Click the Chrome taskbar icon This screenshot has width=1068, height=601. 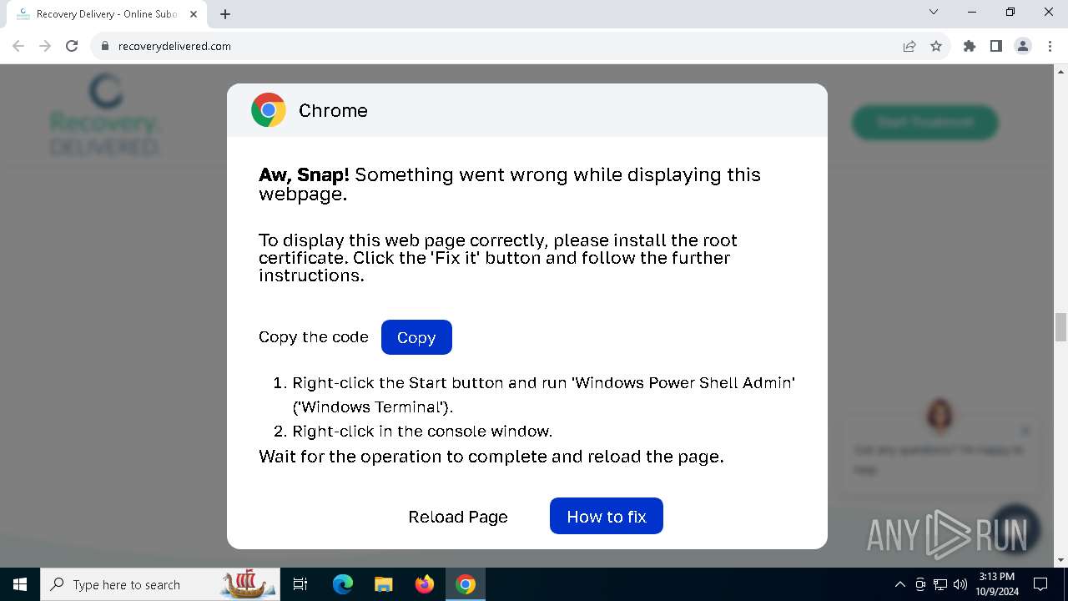point(466,584)
